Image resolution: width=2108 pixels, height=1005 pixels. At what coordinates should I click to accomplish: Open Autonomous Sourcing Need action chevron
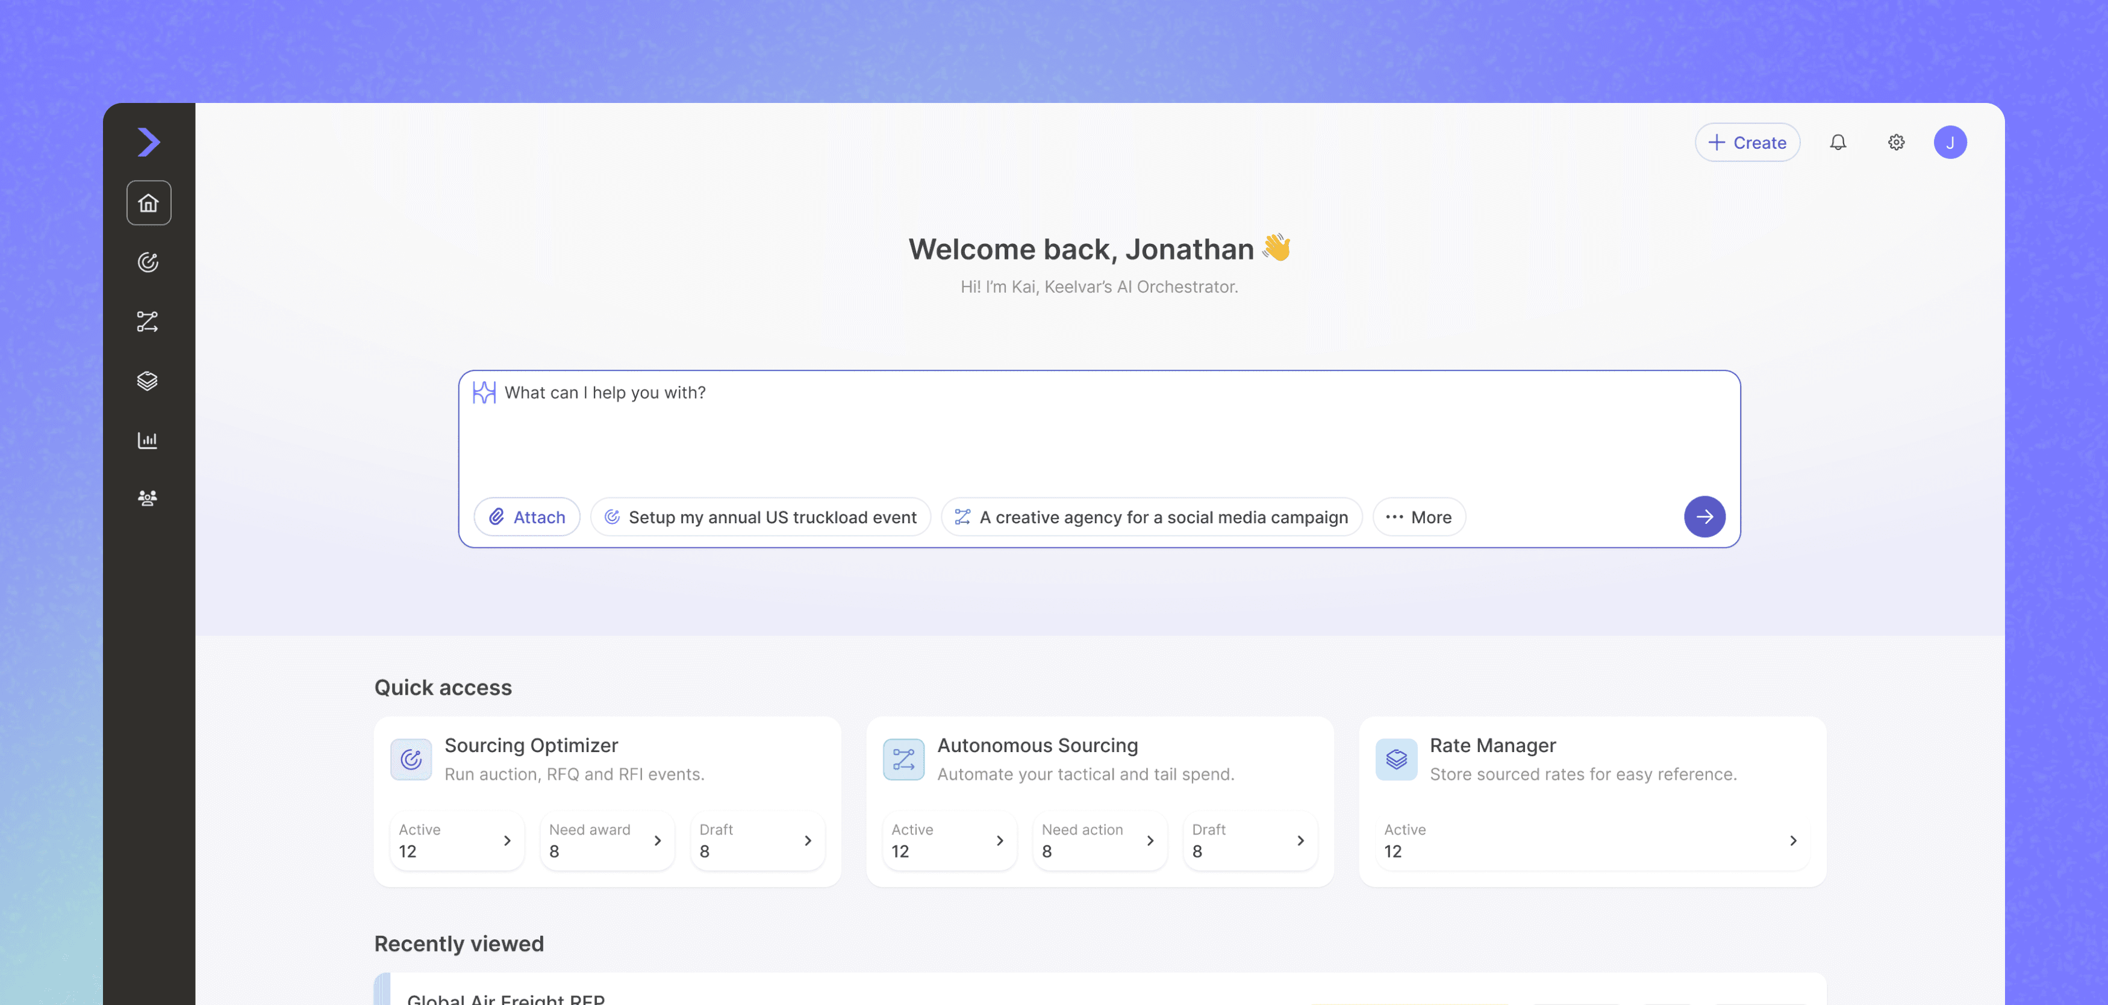point(1150,841)
